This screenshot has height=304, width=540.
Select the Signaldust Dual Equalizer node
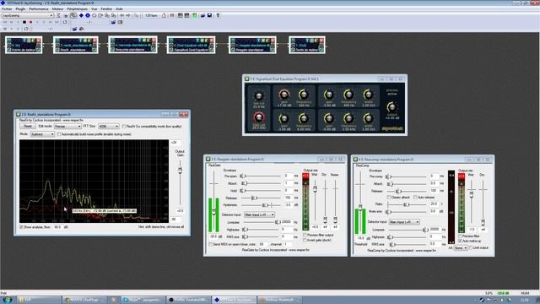[192, 45]
